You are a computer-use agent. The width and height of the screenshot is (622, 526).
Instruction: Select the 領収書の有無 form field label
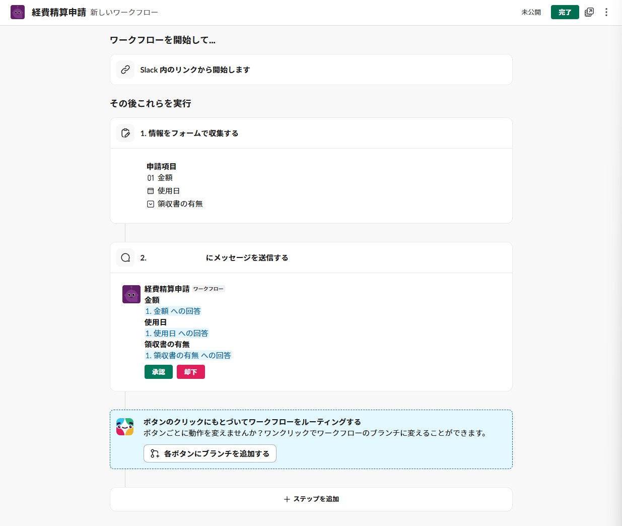coord(180,204)
